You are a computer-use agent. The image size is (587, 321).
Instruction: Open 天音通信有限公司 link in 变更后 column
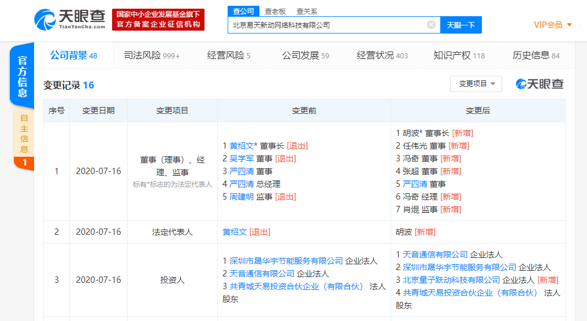(x=435, y=254)
